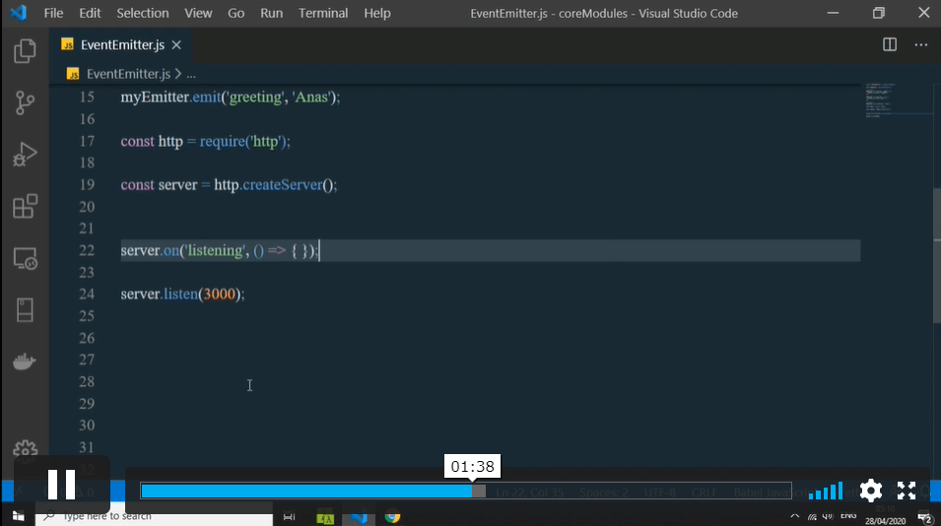Open the Edit menu

coord(90,13)
